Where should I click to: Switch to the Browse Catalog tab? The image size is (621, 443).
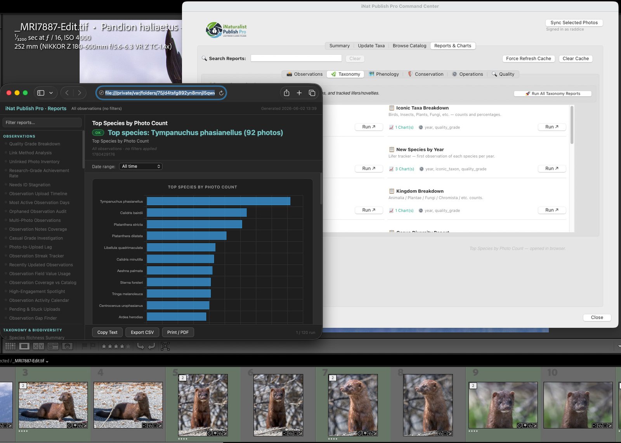point(409,45)
